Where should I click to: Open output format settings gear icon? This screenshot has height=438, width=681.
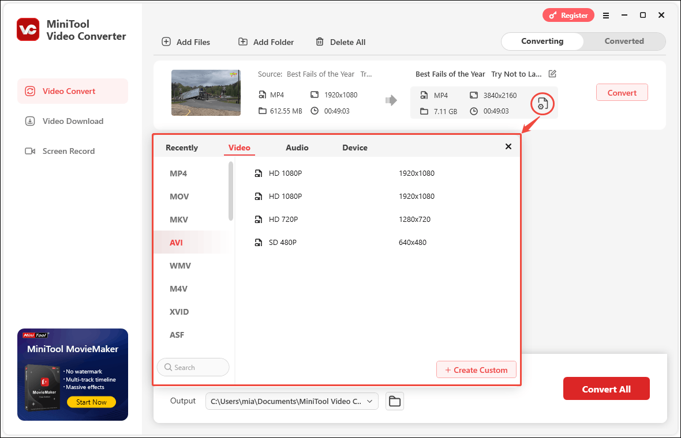[542, 104]
